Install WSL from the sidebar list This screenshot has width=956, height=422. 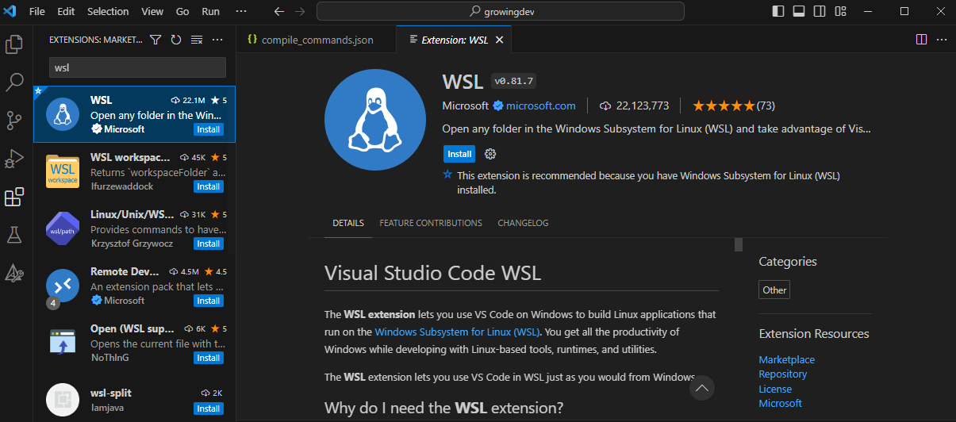click(x=209, y=129)
